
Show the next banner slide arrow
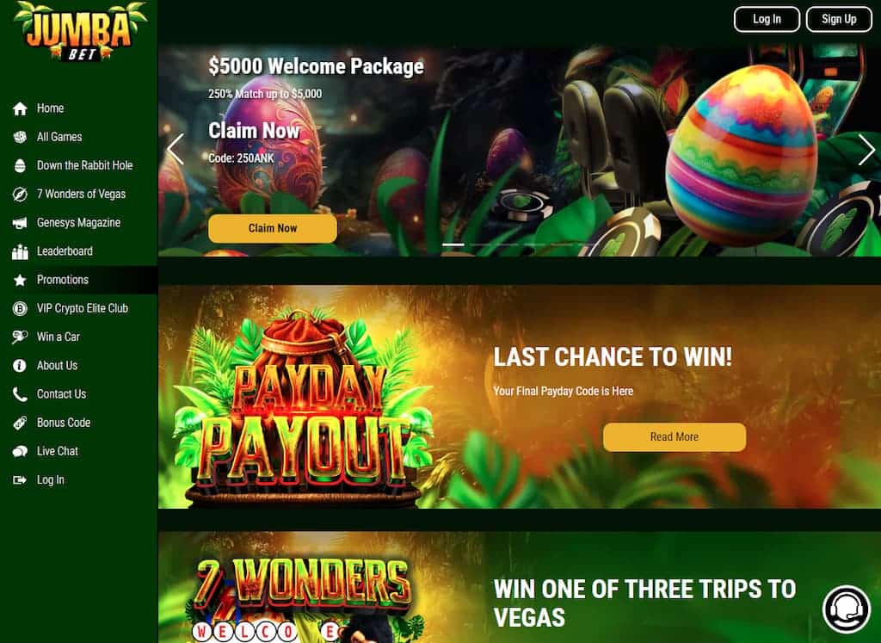pos(866,150)
